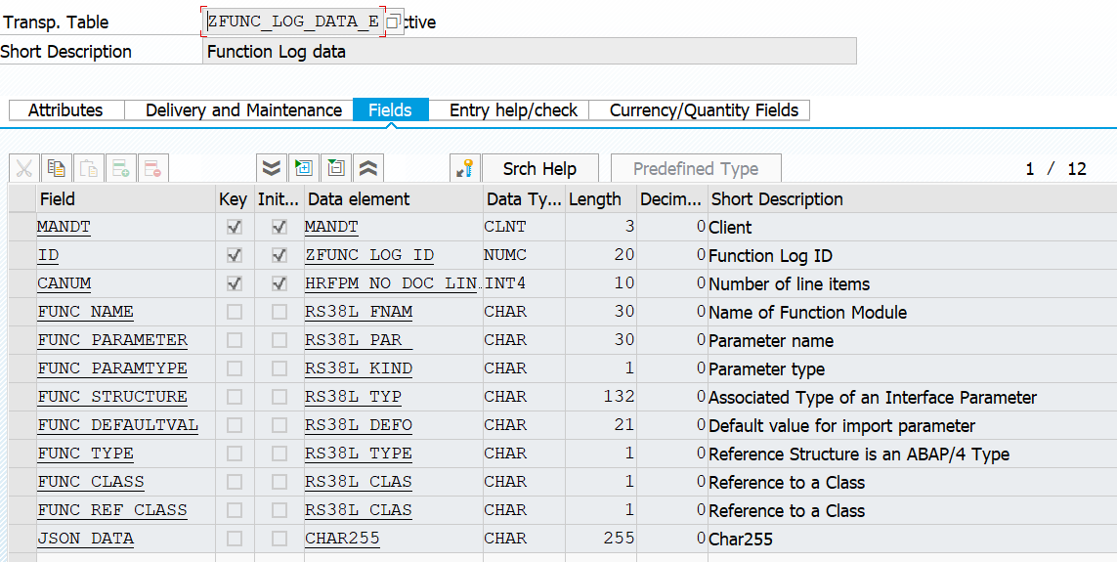1117x562 pixels.
Task: Open the RS38L_DEFO data element link
Action: (359, 425)
